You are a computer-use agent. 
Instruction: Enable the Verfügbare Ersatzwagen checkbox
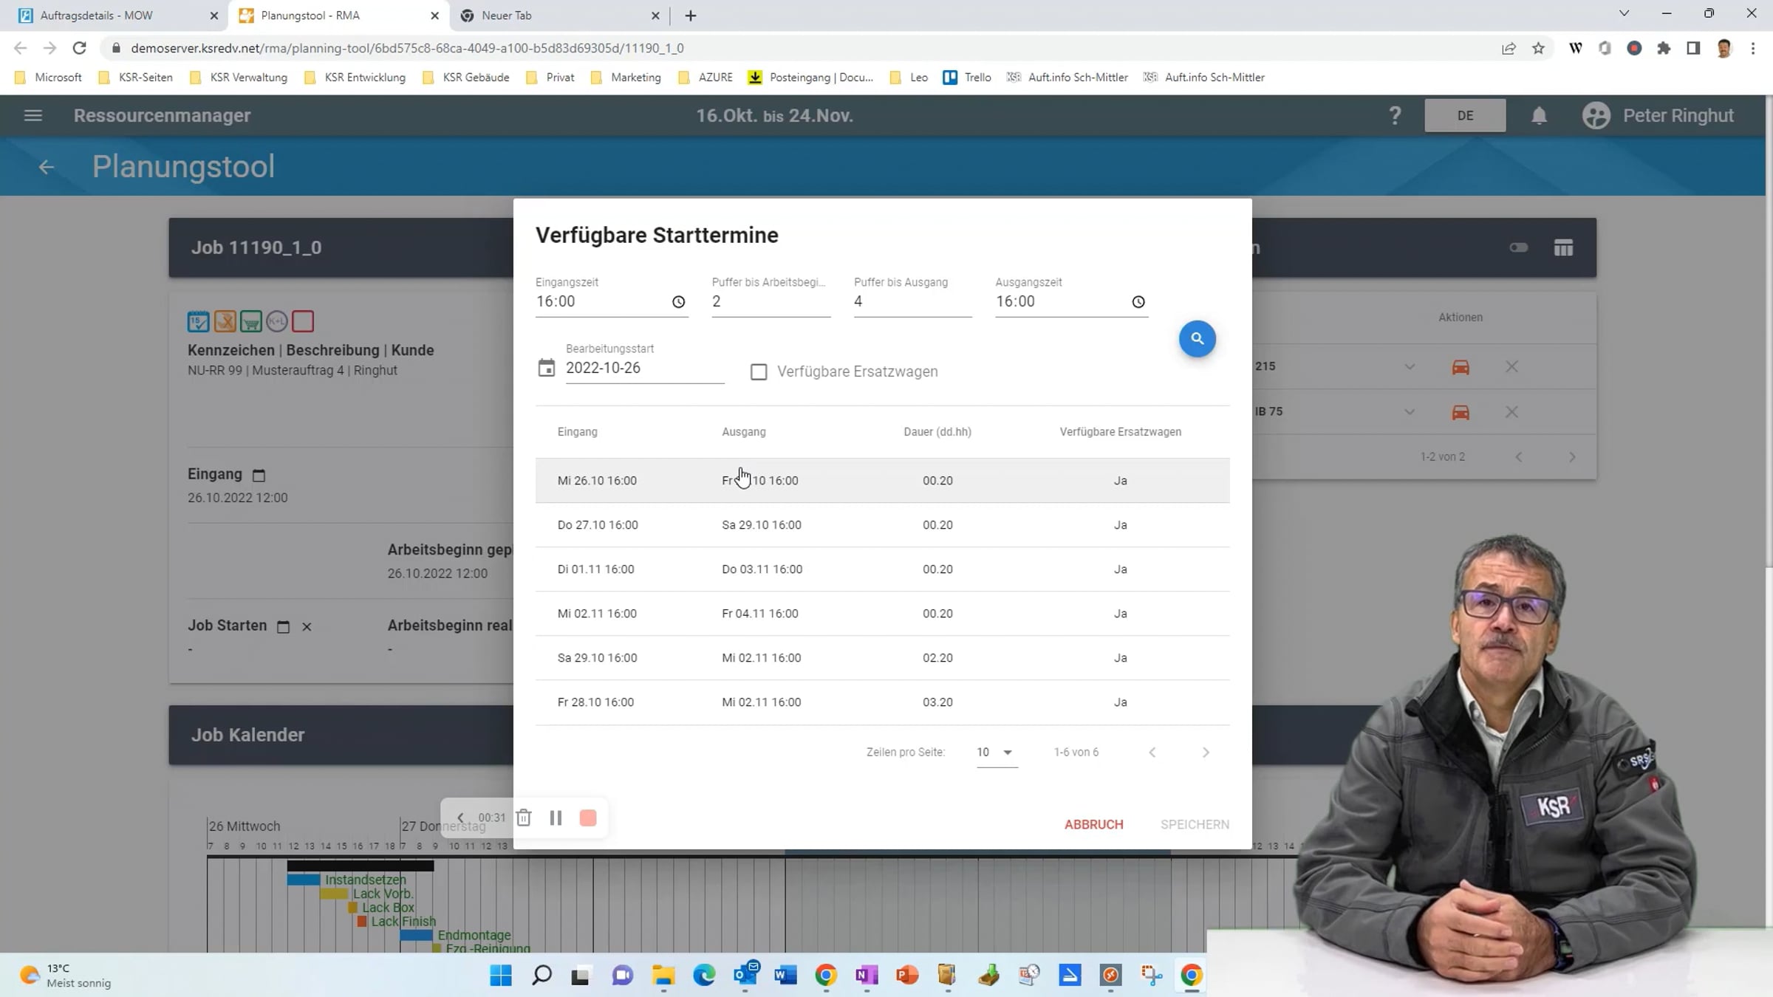[759, 371]
